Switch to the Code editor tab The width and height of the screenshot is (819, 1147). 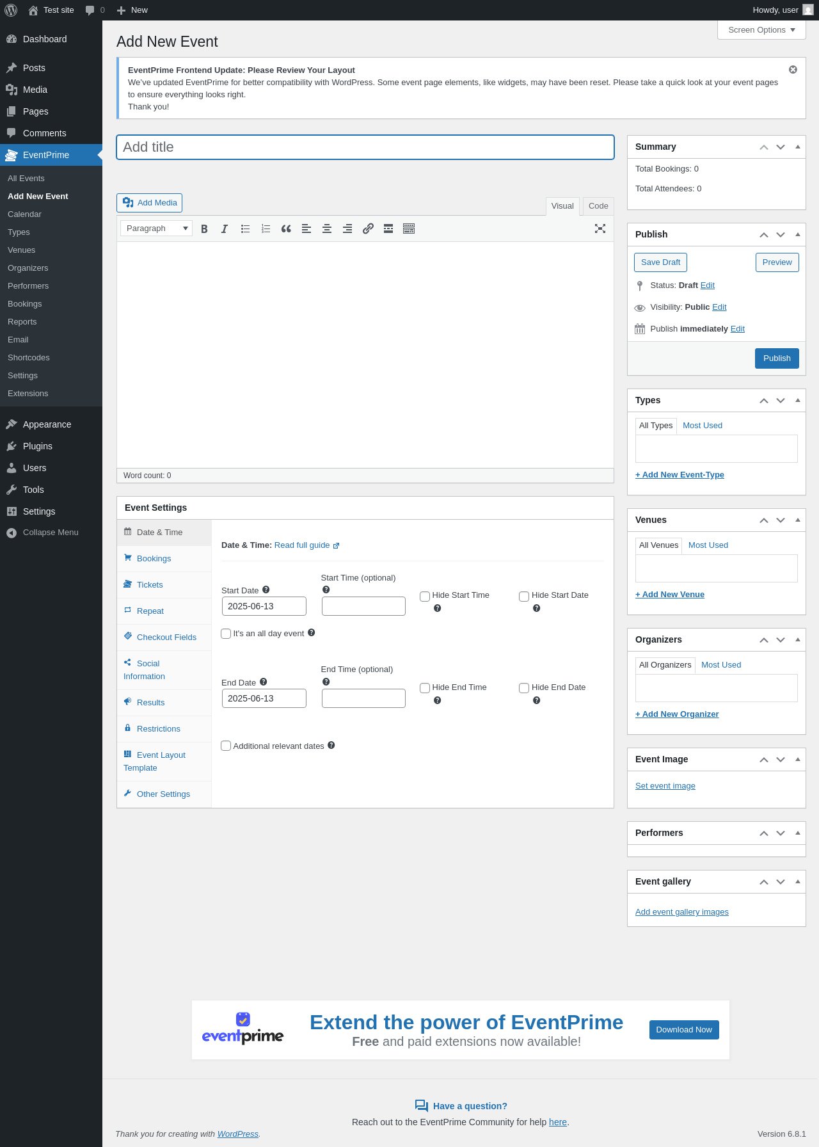click(598, 206)
